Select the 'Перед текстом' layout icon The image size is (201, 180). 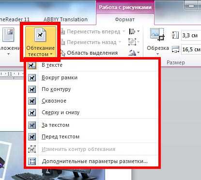pyautogui.click(x=32, y=137)
